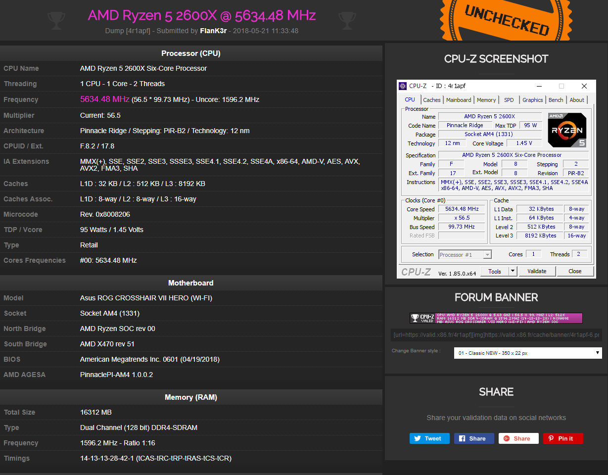Click the Asus ROG CROSSHAIR VII HERO model text
Viewport: 608px width, 475px height.
click(x=146, y=298)
